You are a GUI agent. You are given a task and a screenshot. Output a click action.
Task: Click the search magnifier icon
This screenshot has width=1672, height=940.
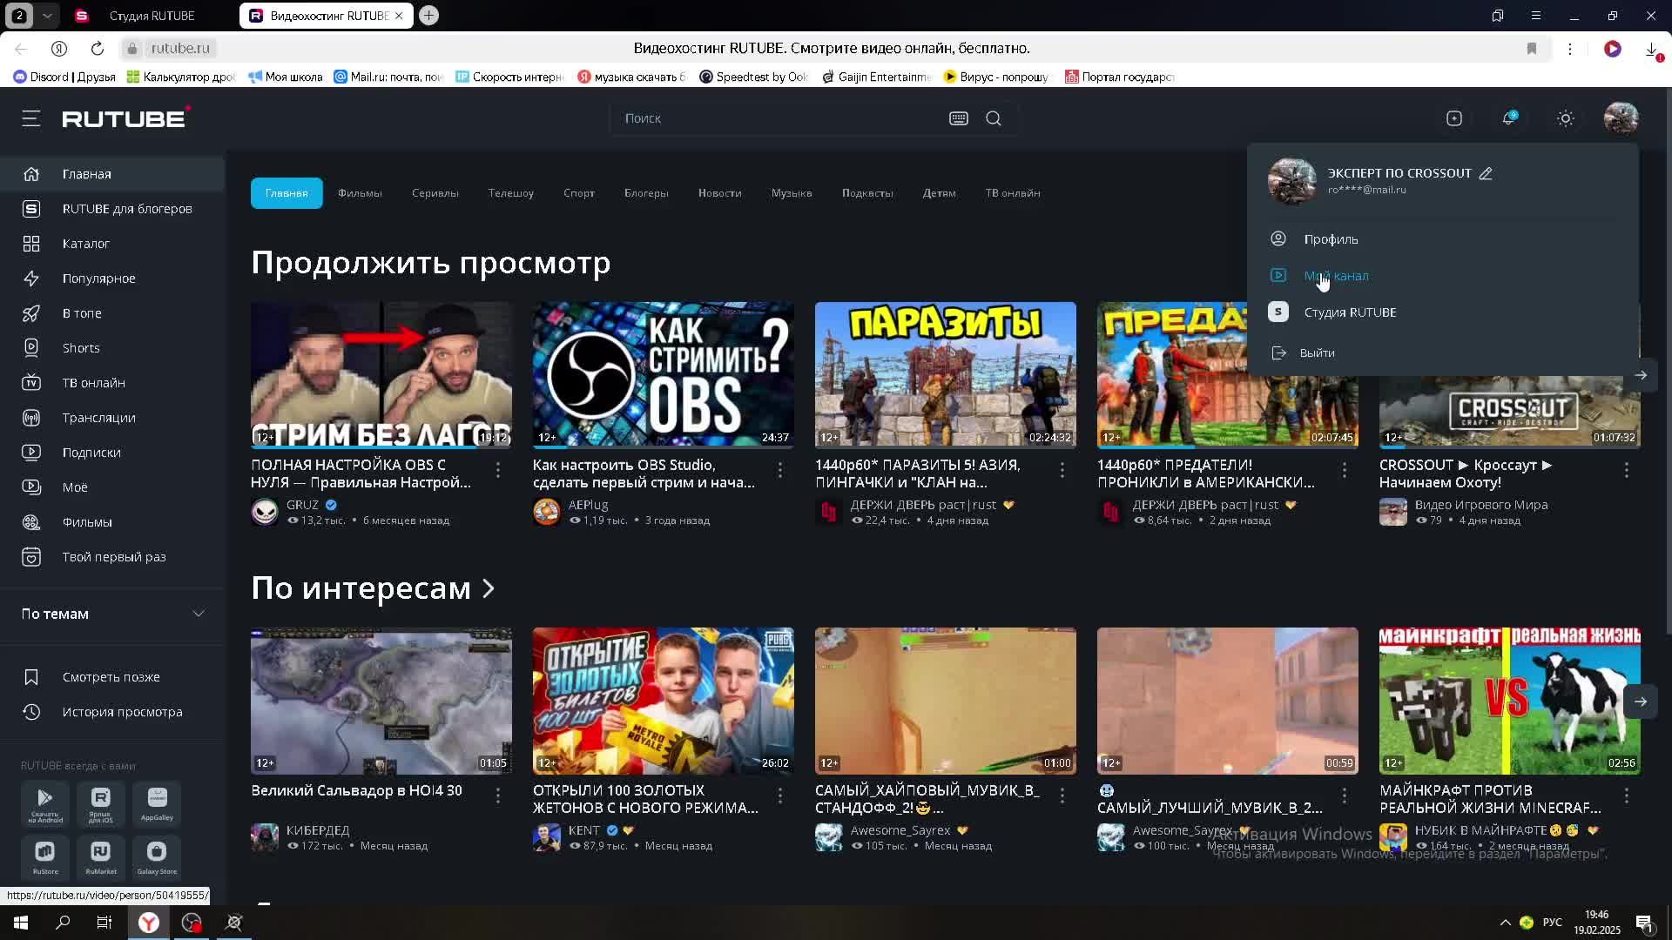click(994, 118)
